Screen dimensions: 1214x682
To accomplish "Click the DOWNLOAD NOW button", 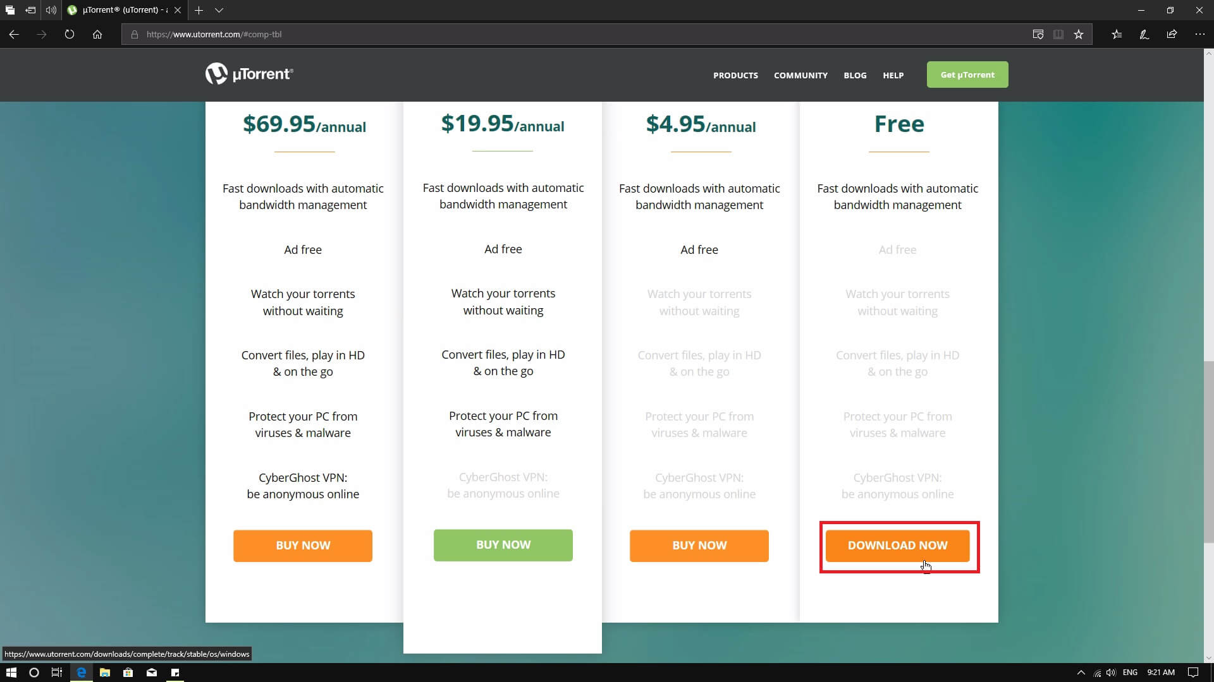I will (x=897, y=546).
